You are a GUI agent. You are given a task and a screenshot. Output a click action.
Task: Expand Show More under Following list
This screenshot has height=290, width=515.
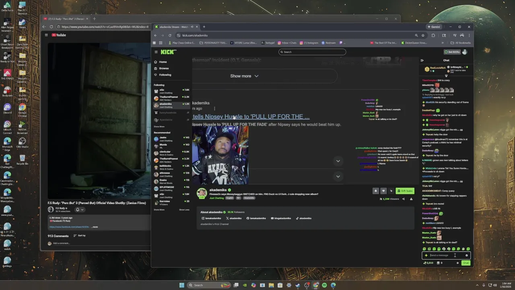pos(159,126)
